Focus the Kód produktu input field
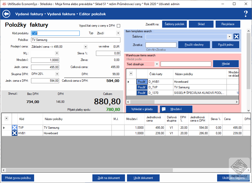Screen dimensions: 252x183 click(x=55, y=33)
